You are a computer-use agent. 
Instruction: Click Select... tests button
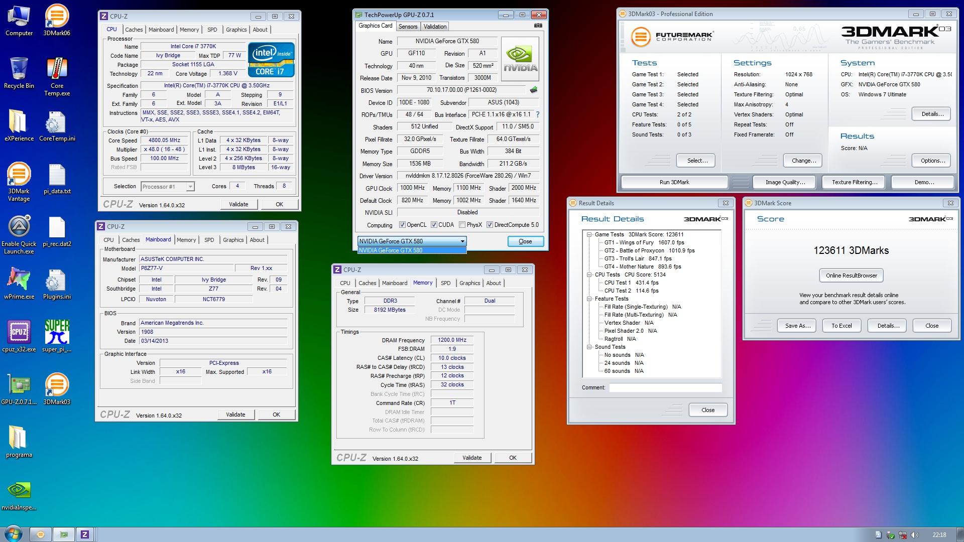click(697, 161)
